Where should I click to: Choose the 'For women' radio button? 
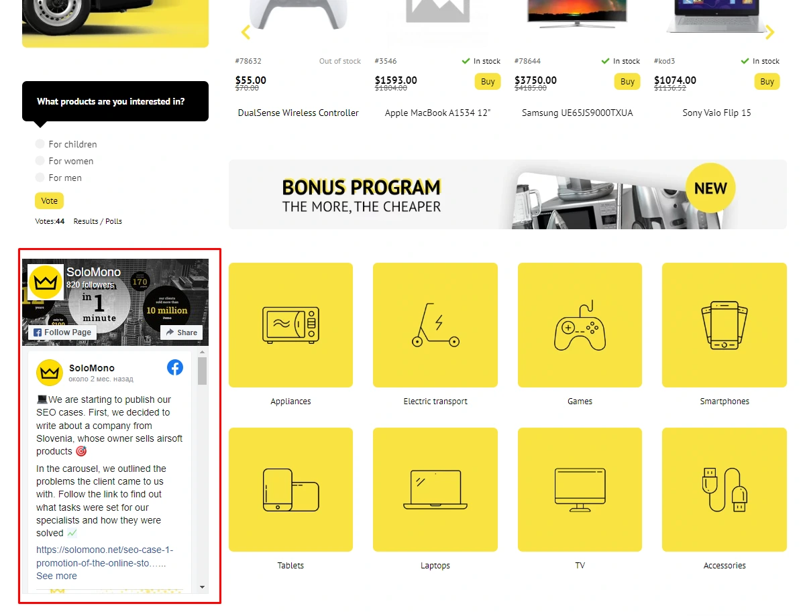(40, 161)
